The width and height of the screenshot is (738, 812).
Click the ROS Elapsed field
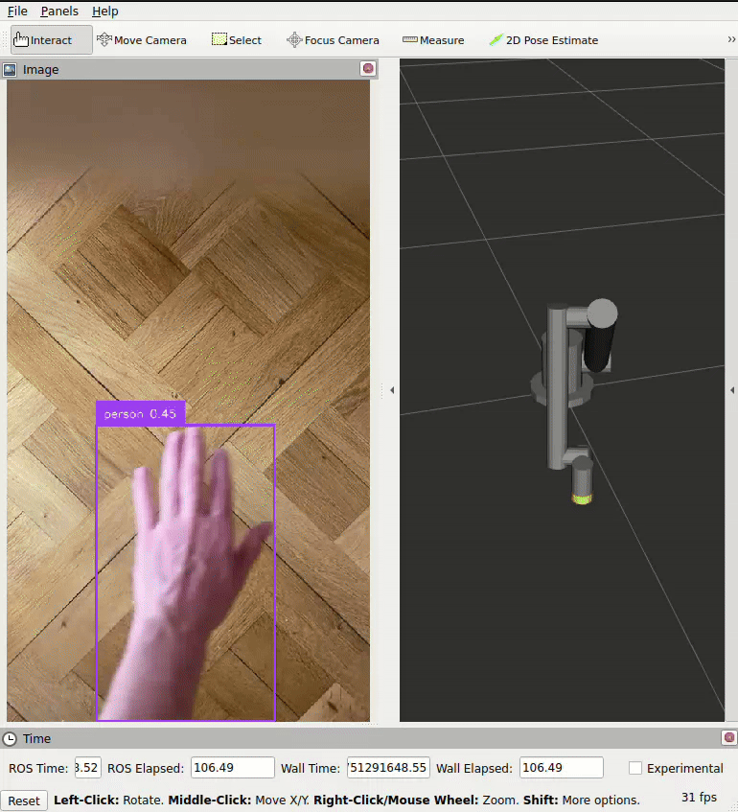point(233,768)
